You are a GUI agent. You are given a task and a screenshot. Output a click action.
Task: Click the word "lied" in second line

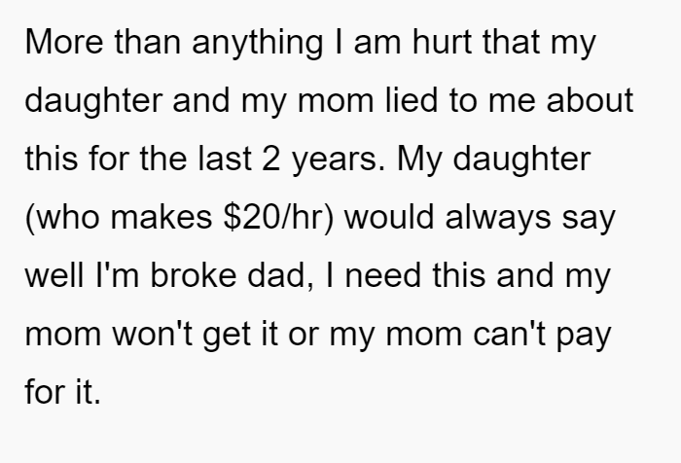tap(412, 100)
